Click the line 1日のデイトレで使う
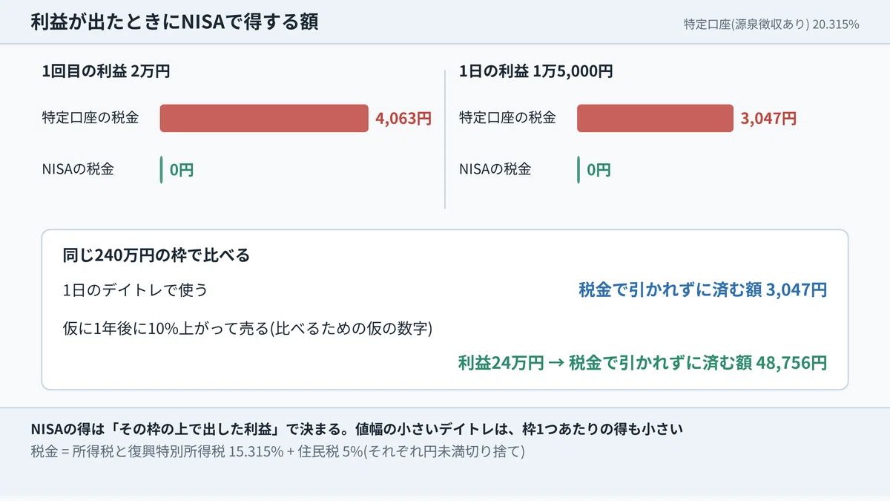 tap(136, 290)
